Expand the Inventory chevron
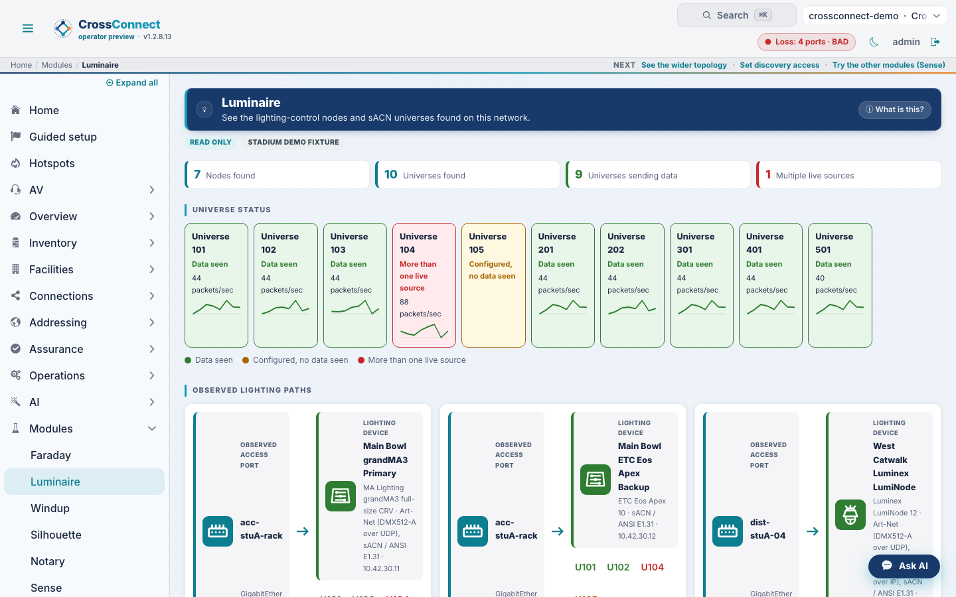 pyautogui.click(x=152, y=243)
